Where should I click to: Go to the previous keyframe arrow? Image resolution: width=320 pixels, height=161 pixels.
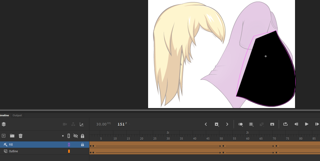pos(206,124)
